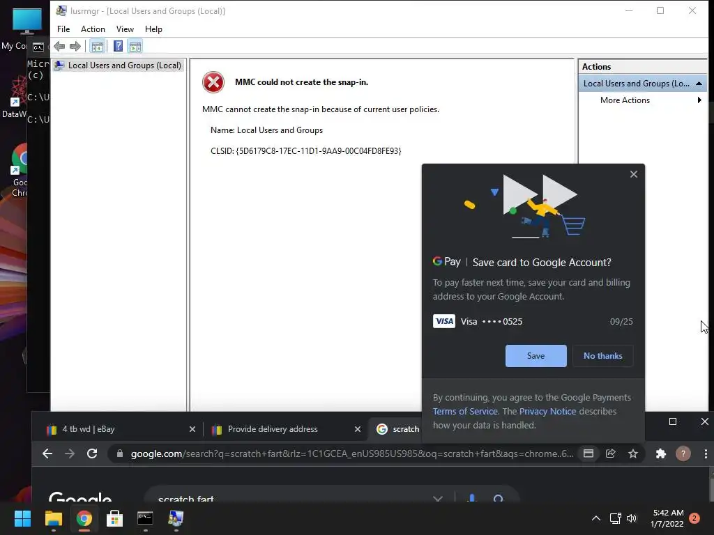Open the Chrome profile avatar

click(683, 453)
